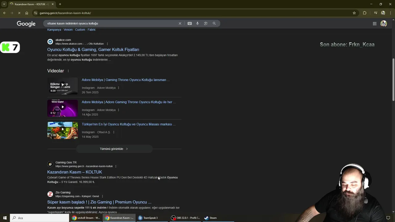Switch to sevkoB Stream Chrome taskbar window

click(x=86, y=218)
